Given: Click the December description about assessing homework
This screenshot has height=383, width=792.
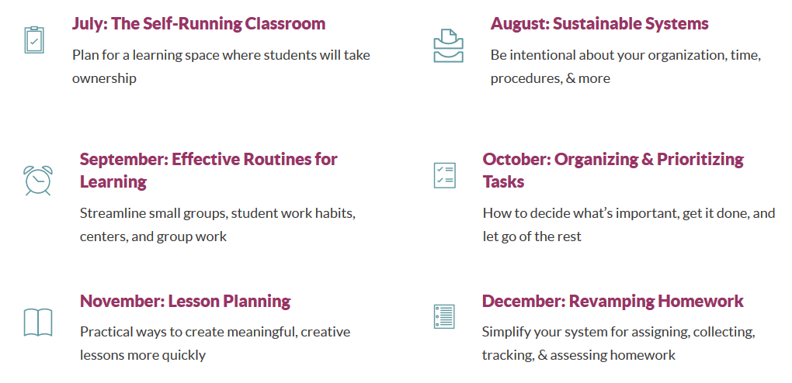Looking at the screenshot, I should pos(619,343).
